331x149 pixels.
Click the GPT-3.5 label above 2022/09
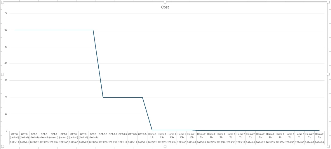103,134
